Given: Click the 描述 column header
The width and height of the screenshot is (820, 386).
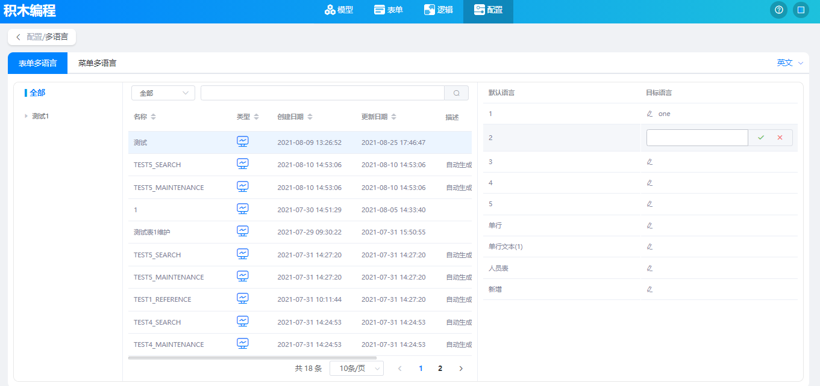Looking at the screenshot, I should [x=452, y=117].
